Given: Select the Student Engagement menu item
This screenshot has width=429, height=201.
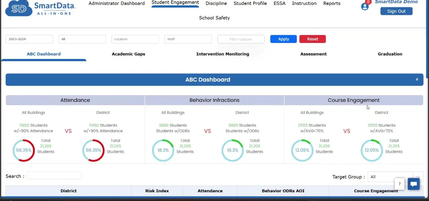Looking at the screenshot, I should (175, 3).
